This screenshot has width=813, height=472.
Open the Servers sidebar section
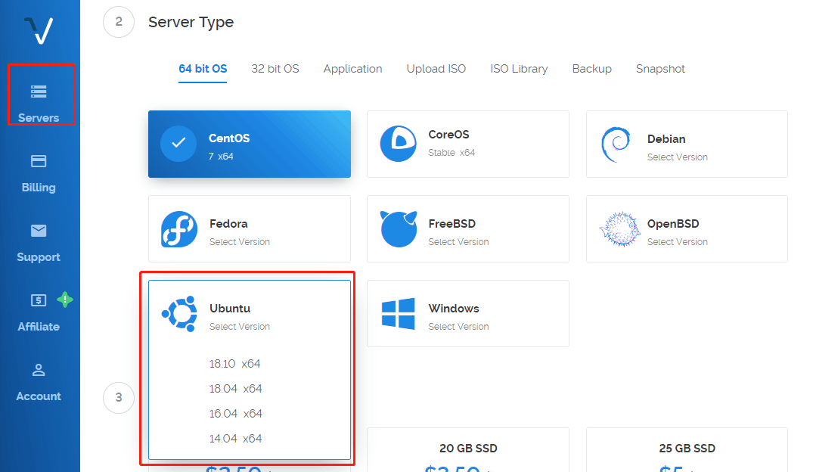click(39, 102)
